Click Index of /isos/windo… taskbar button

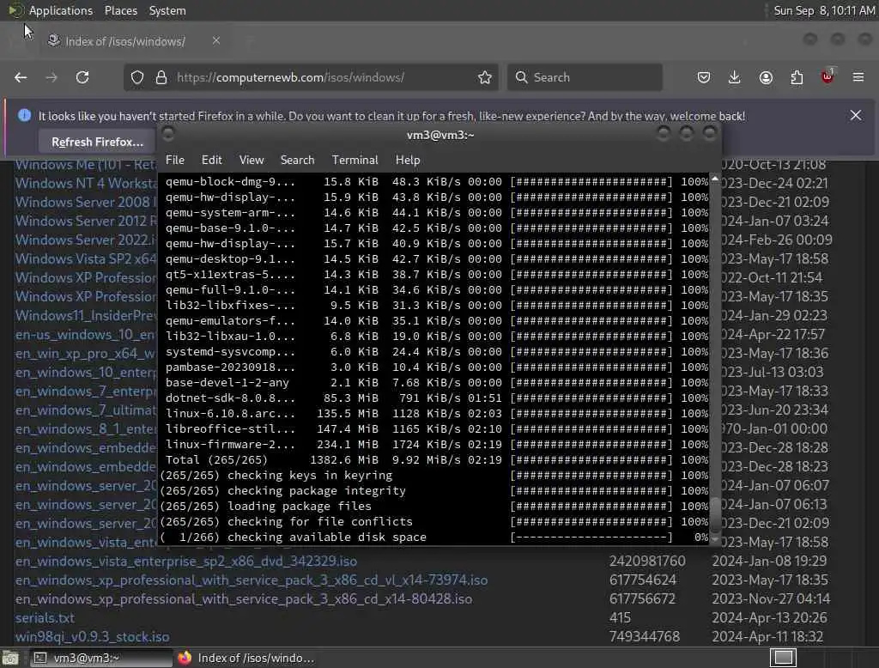246,658
